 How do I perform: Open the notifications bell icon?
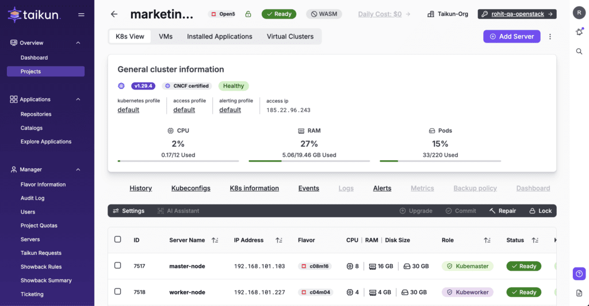pyautogui.click(x=579, y=32)
